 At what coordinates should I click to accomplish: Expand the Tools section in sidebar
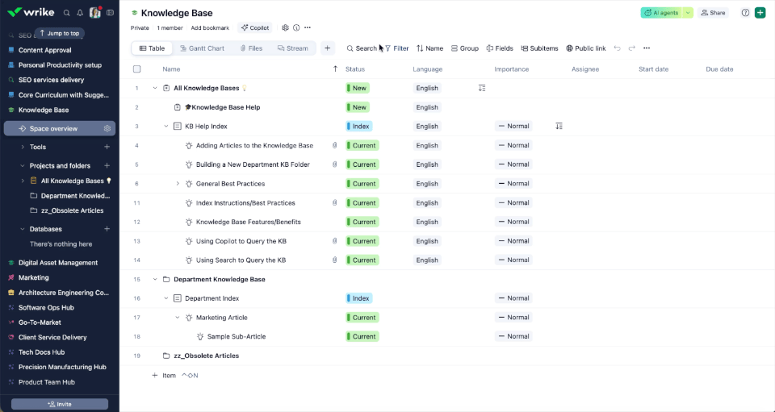[x=23, y=147]
